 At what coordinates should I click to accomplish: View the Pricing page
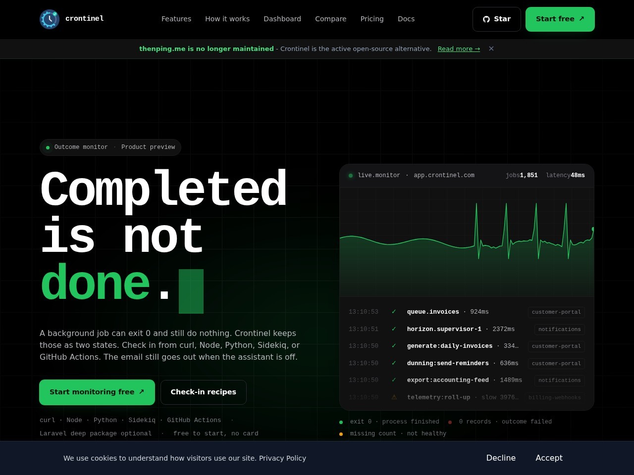(x=372, y=19)
